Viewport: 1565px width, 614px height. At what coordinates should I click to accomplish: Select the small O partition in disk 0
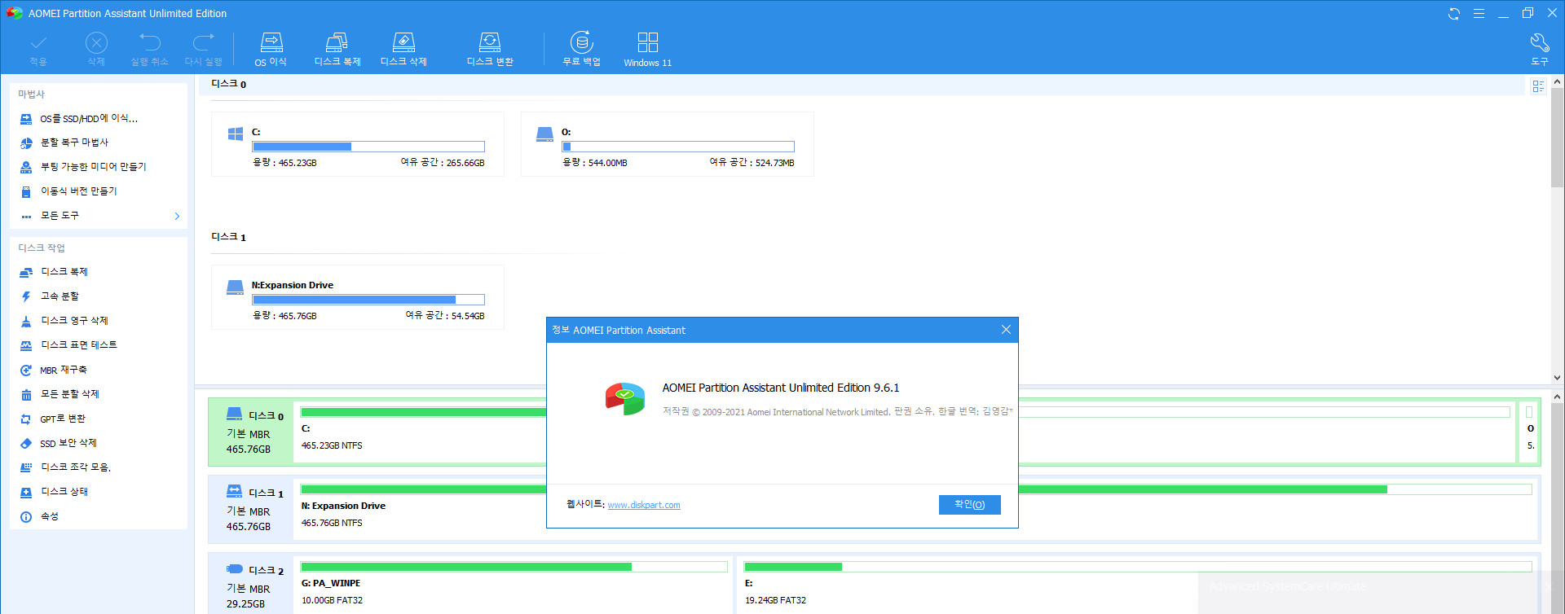click(x=1529, y=432)
